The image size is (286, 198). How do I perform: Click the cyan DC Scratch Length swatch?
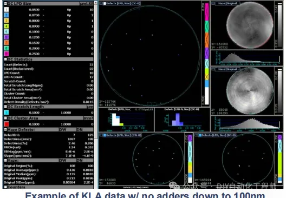(x=6, y=113)
